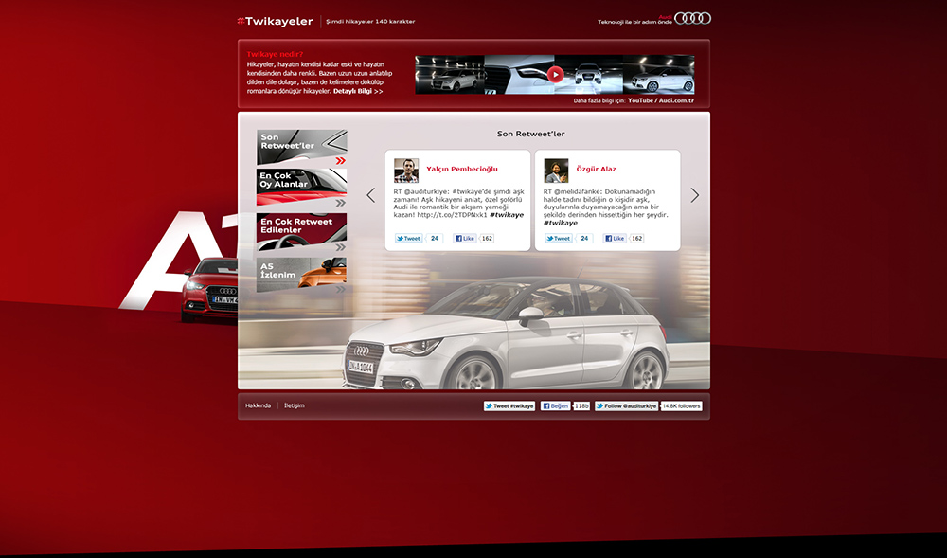This screenshot has width=947, height=558.
Task: Like Özgür Alaz's story on Facebook
Action: point(615,239)
